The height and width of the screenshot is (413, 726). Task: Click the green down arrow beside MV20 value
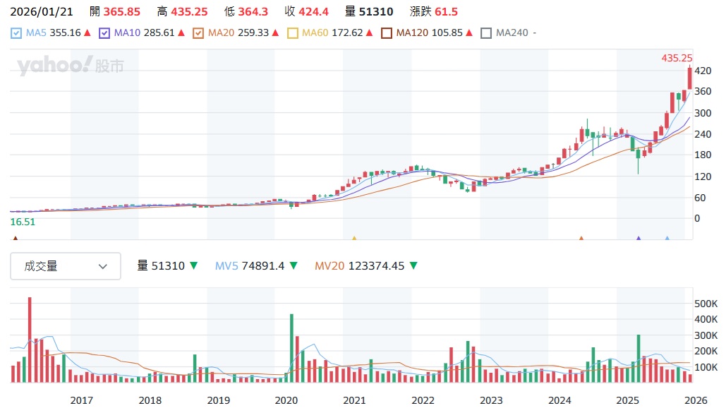[x=413, y=266]
